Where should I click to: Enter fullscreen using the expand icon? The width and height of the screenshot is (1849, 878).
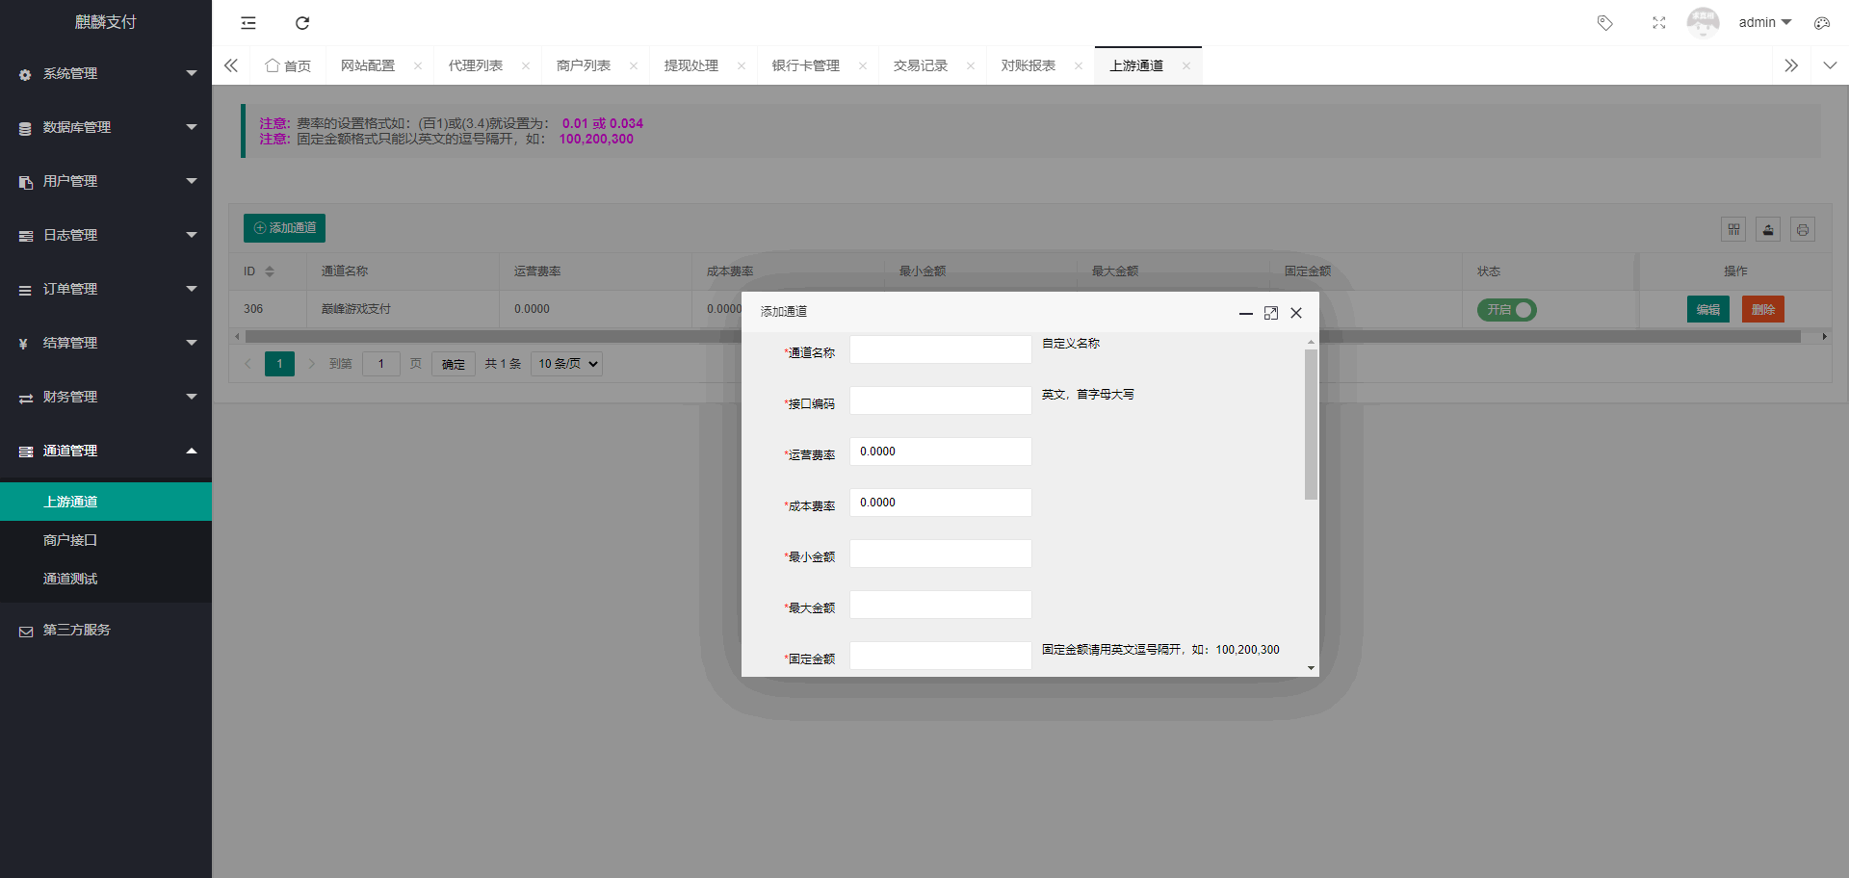1658,23
